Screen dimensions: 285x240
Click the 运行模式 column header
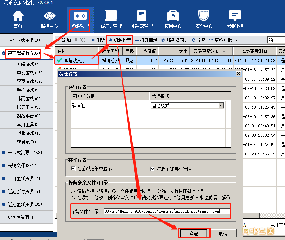187,96
